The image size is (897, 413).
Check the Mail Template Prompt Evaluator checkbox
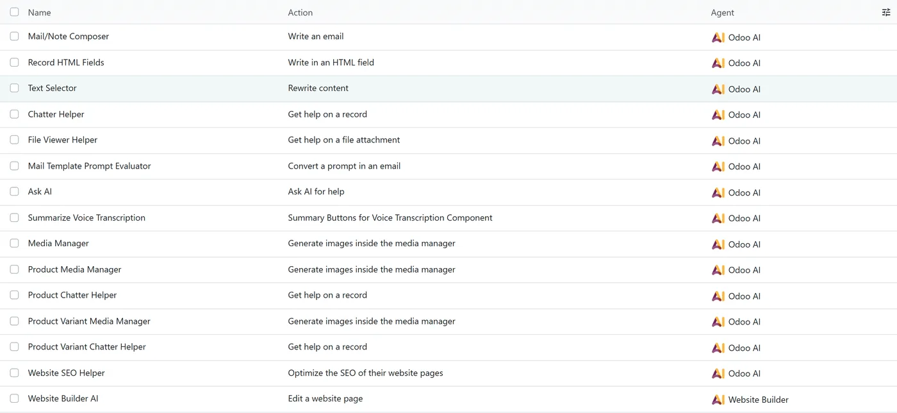[x=14, y=165]
